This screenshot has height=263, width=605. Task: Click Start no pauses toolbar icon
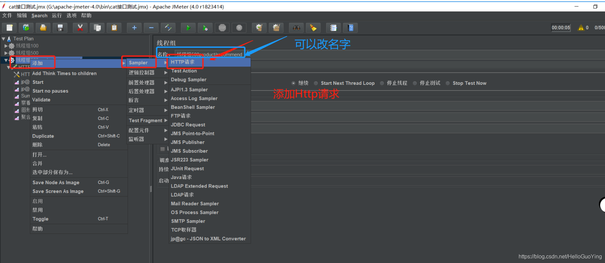point(205,28)
